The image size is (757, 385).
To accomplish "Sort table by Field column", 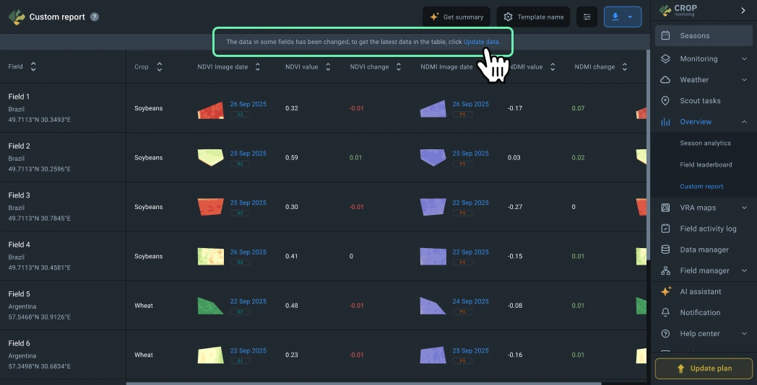I will click(33, 67).
